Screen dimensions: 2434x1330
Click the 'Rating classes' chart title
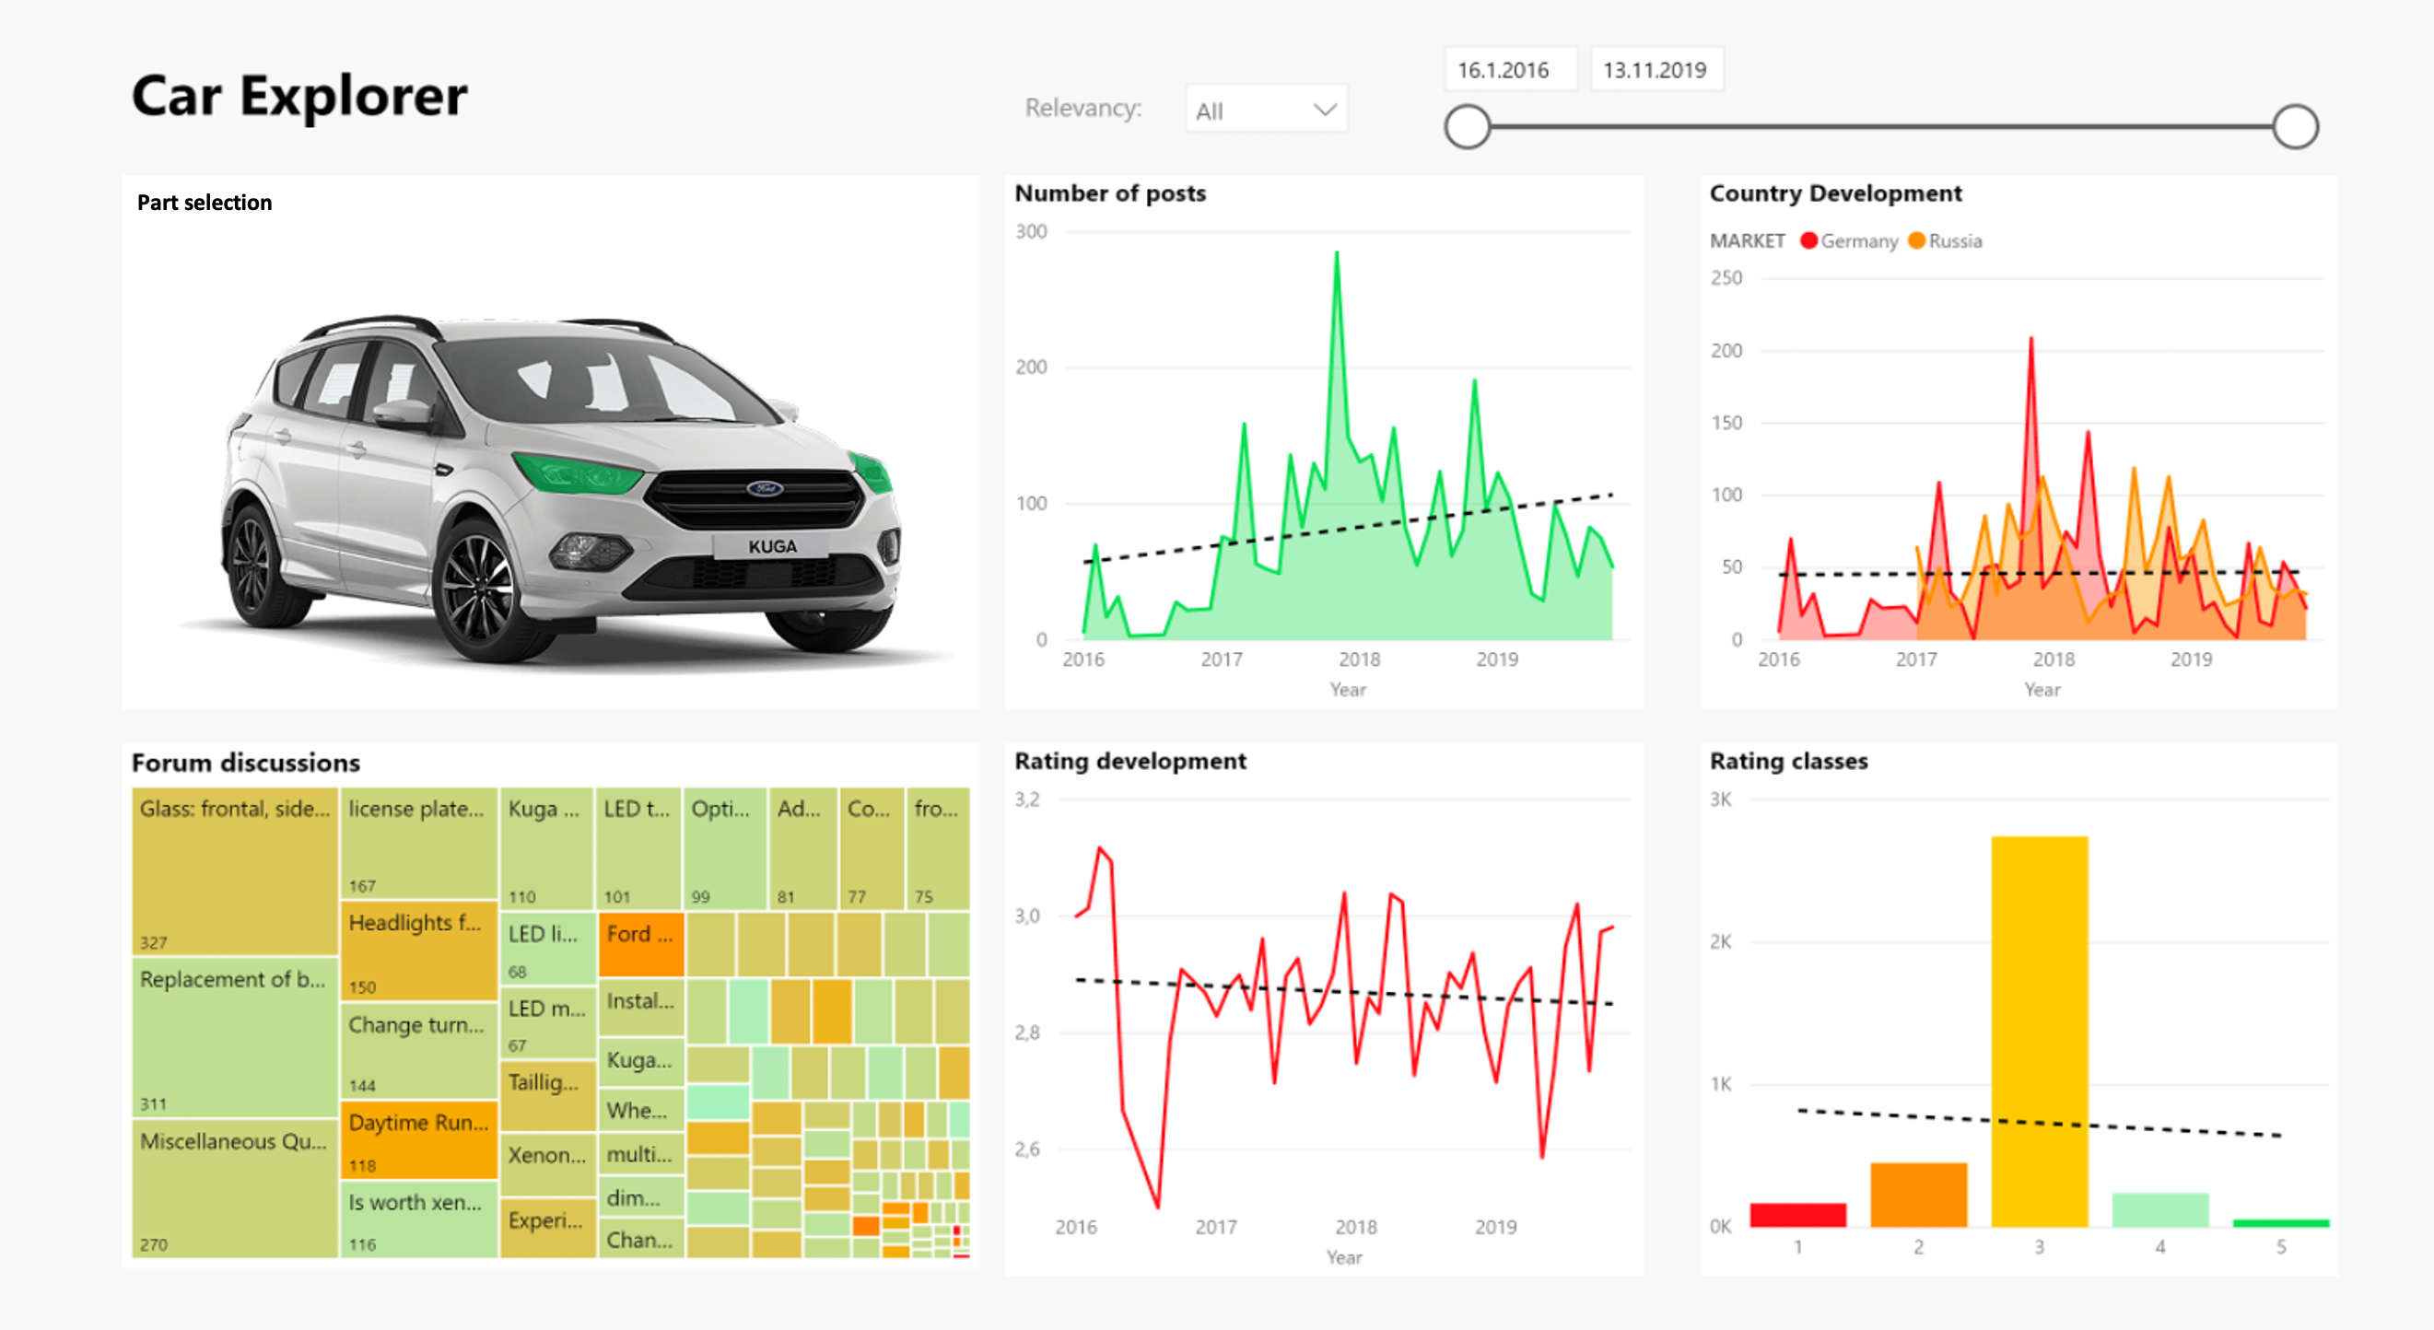click(x=1789, y=761)
